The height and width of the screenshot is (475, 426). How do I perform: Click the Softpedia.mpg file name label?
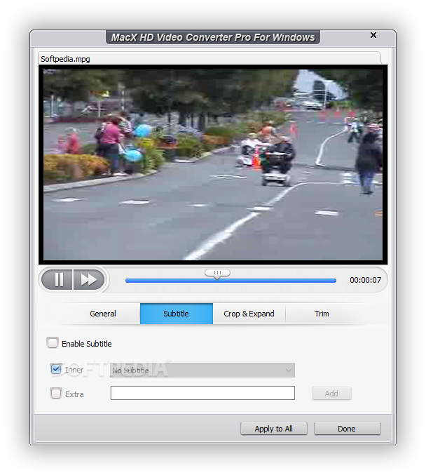(x=65, y=59)
